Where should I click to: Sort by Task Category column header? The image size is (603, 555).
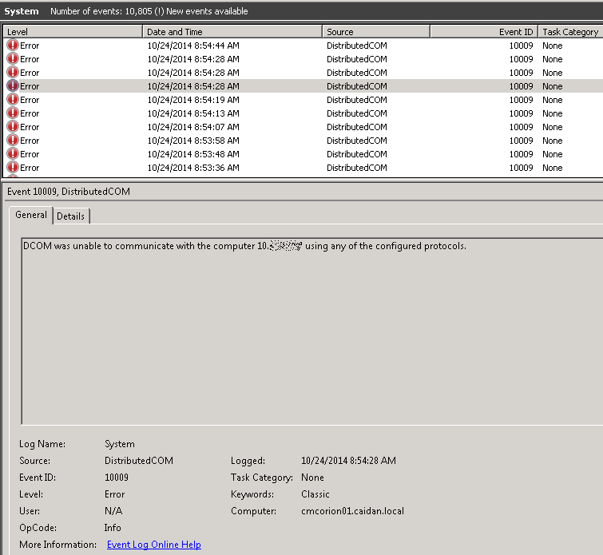tap(570, 31)
